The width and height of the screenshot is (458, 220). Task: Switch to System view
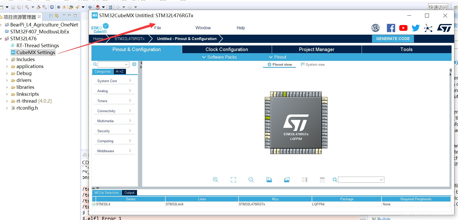313,64
